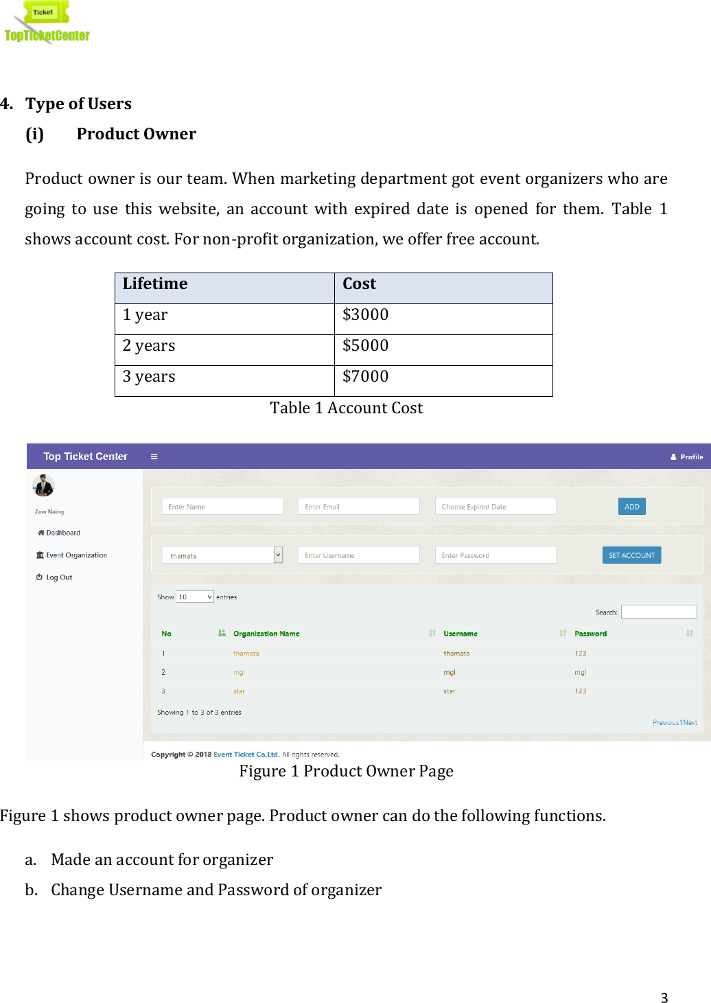This screenshot has height=1003, width=711.
Task: Open the Show entries dropdown
Action: click(195, 597)
